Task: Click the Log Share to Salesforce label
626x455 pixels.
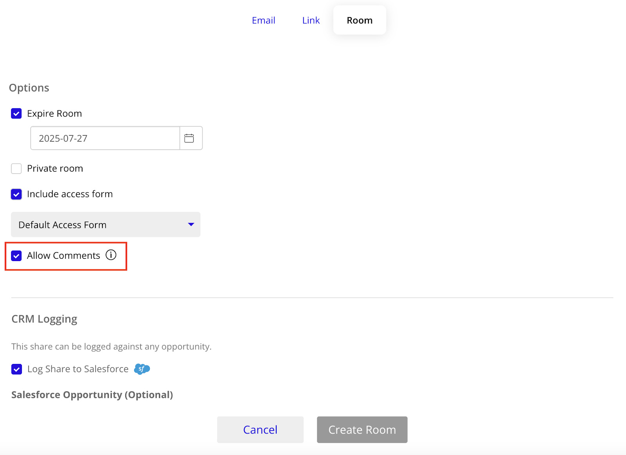Action: point(78,369)
